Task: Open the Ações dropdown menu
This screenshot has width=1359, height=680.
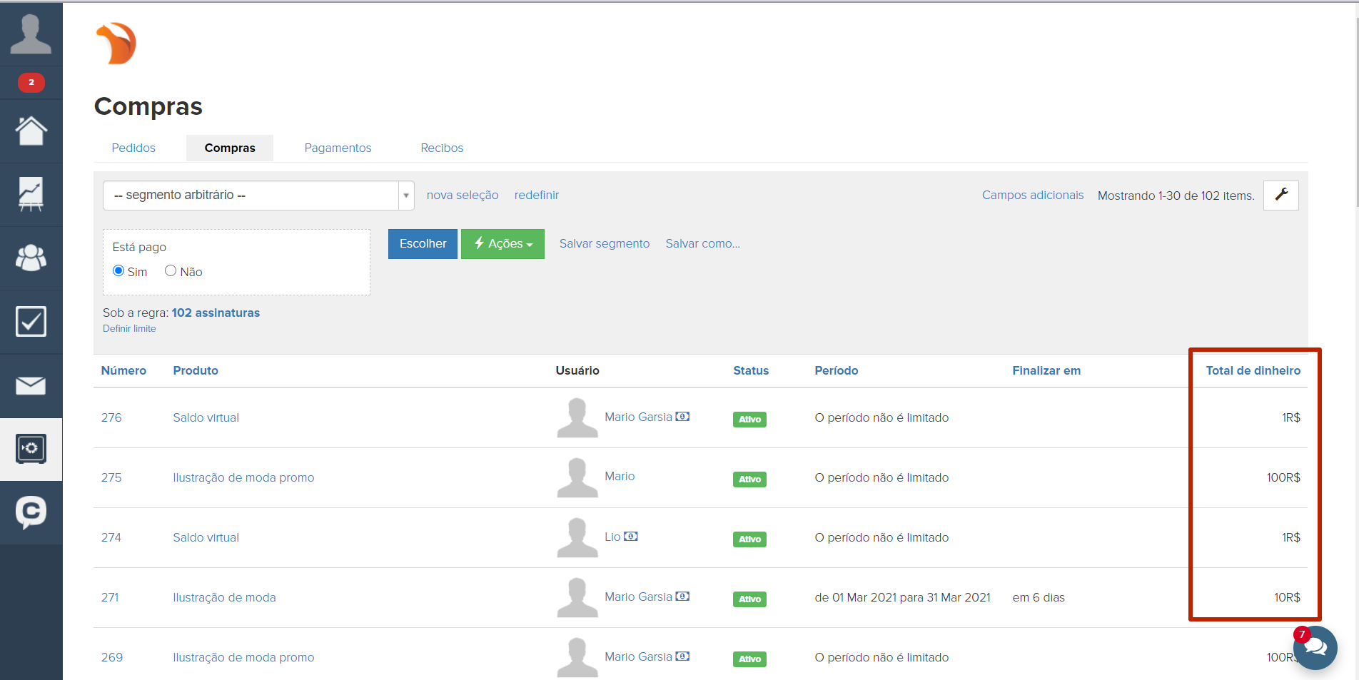Action: coord(502,244)
